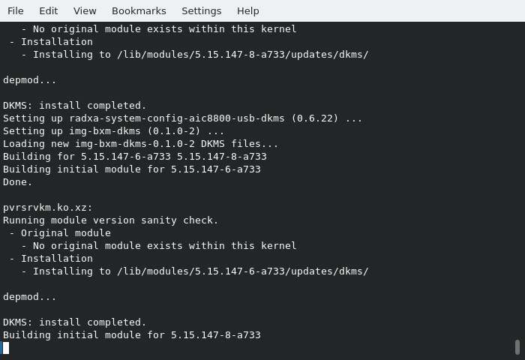525x360 pixels.
Task: Open the View menu
Action: [85, 11]
